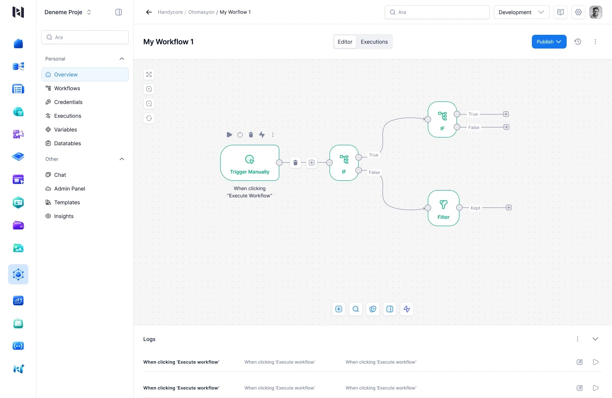Screen dimensions: 612x398
Task: Open the Development environment dropdown
Action: pyautogui.click(x=521, y=12)
